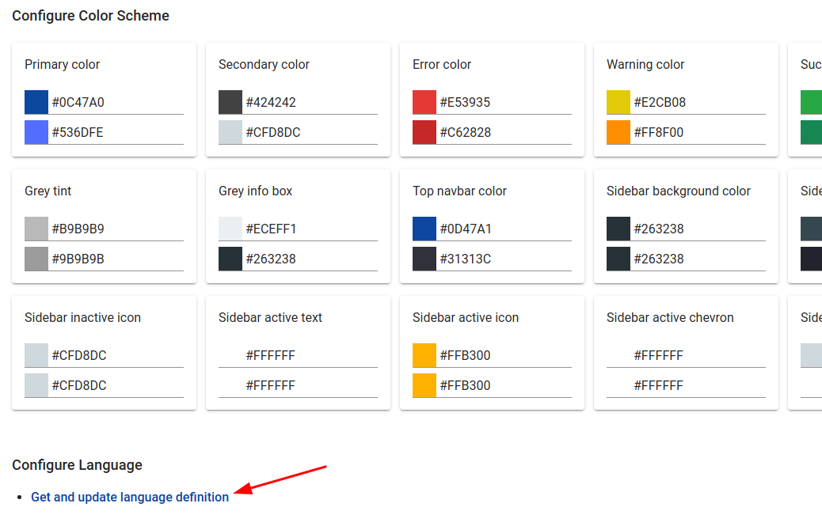Pick the #ECEFF1 Grey info box swatch
The width and height of the screenshot is (822, 526).
(230, 229)
